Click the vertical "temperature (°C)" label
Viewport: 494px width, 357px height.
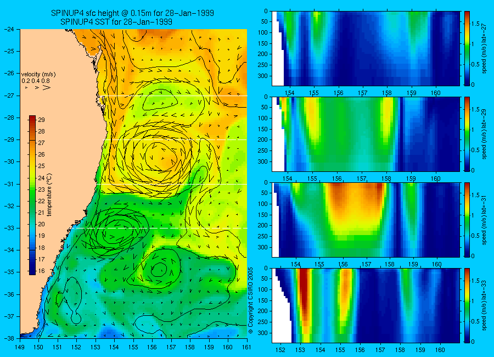tap(49, 195)
